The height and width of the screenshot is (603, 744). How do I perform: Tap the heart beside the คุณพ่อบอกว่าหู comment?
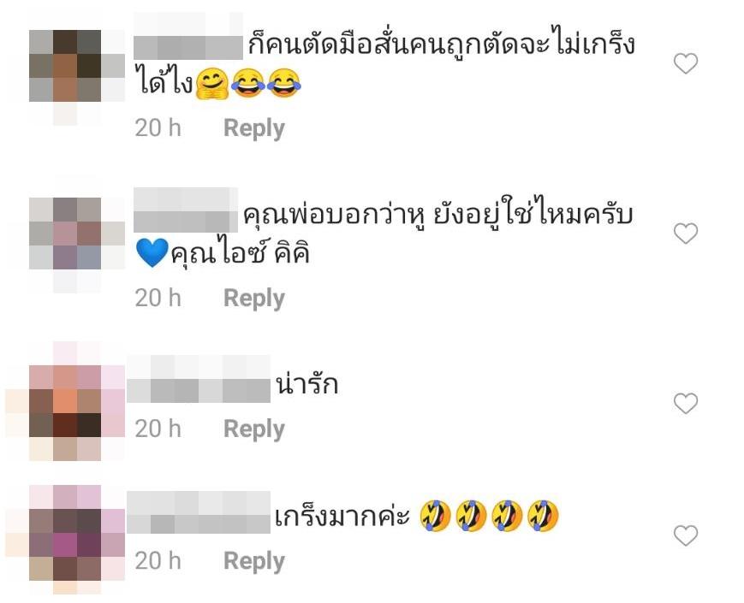click(x=686, y=234)
